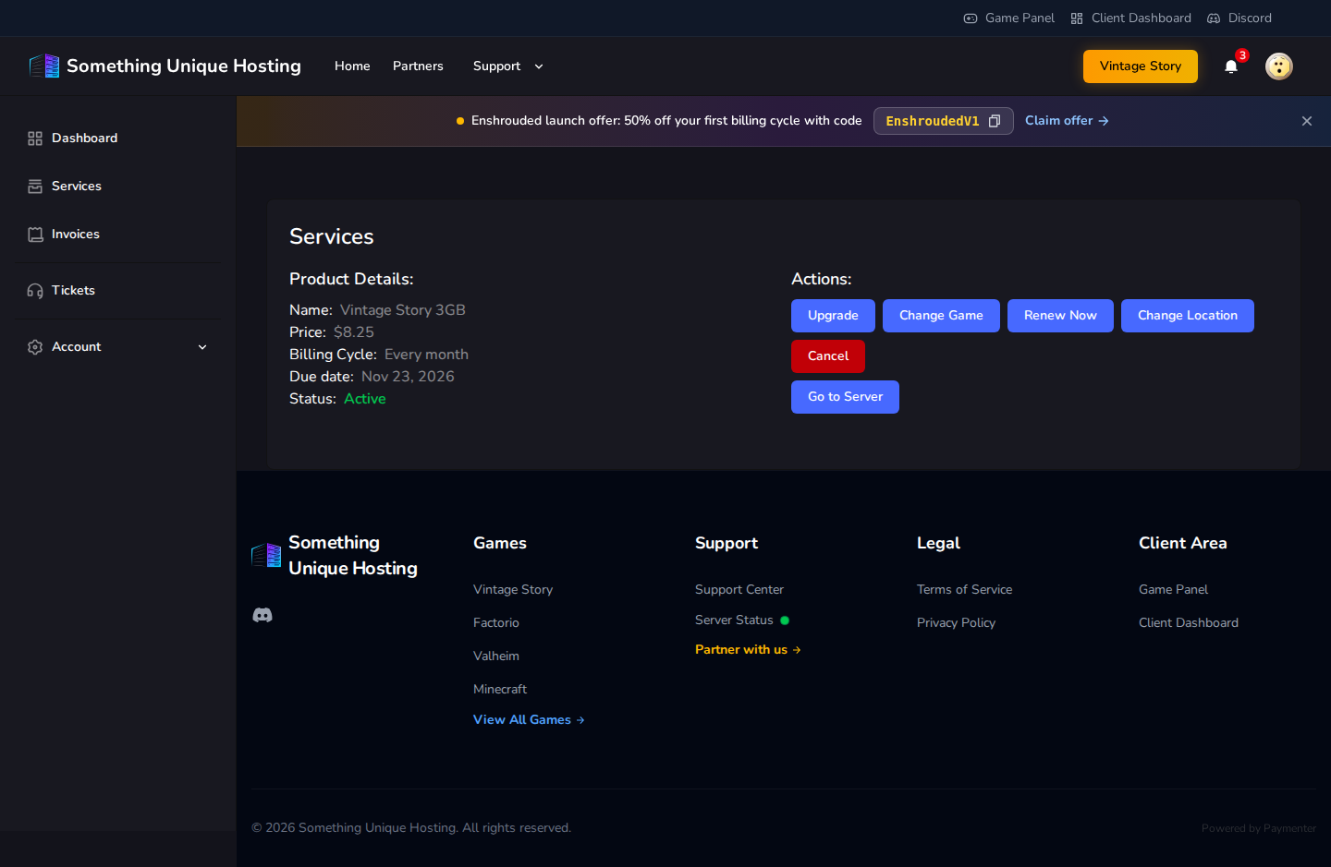Go to the Home nav link
This screenshot has height=867, width=1331.
pyautogui.click(x=352, y=66)
